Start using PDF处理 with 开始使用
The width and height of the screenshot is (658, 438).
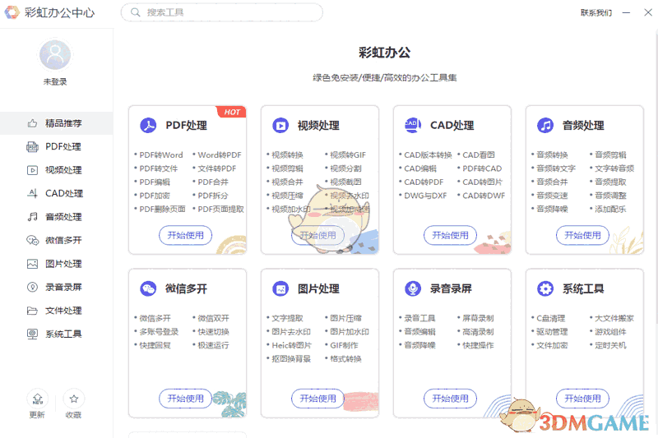click(186, 235)
